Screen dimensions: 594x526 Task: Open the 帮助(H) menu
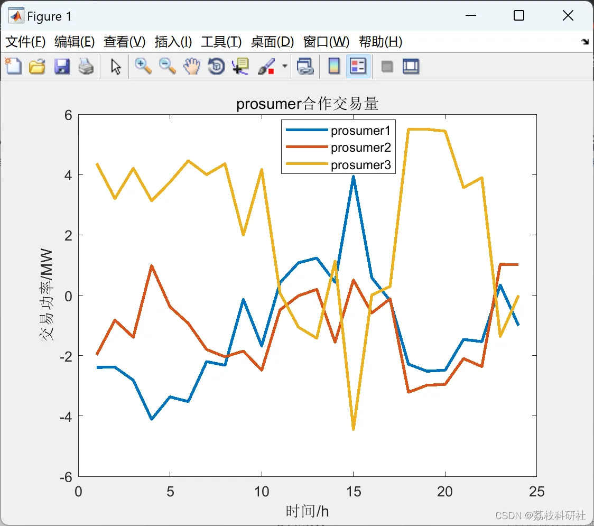[380, 42]
